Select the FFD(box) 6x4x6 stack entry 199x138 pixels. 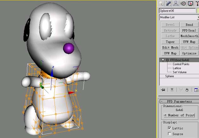pos(179,60)
